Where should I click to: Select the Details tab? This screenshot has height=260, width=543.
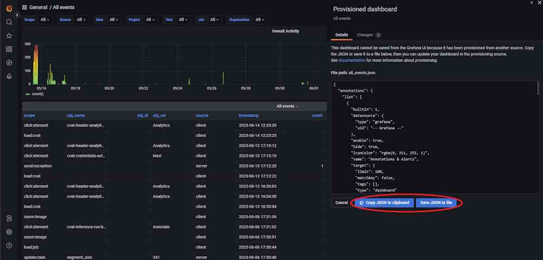tap(342, 35)
